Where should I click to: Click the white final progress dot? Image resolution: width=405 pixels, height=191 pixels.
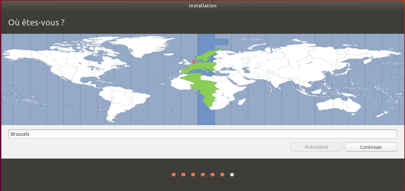(x=232, y=175)
